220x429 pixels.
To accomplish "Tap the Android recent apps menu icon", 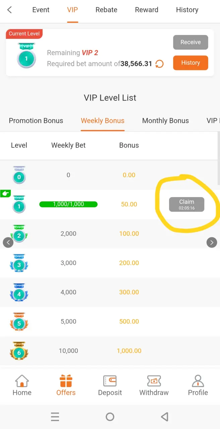I will click(x=55, y=417).
